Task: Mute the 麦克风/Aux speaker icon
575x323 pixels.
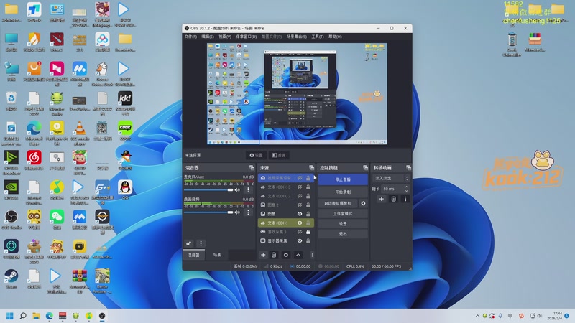Action: click(x=237, y=190)
